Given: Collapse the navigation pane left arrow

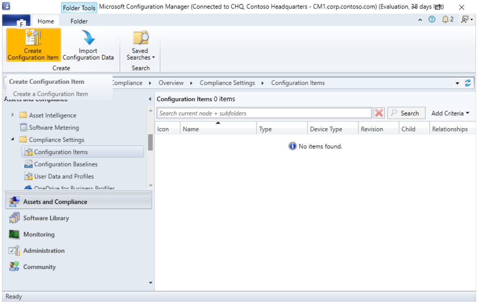Looking at the screenshot, I should pyautogui.click(x=150, y=99).
